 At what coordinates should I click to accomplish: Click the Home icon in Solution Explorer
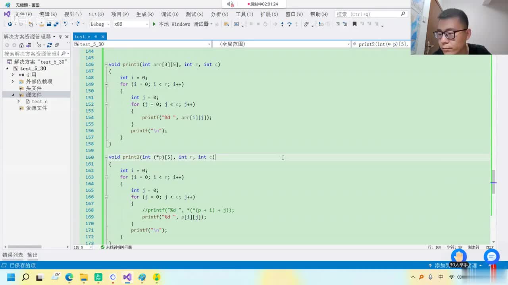click(x=21, y=45)
